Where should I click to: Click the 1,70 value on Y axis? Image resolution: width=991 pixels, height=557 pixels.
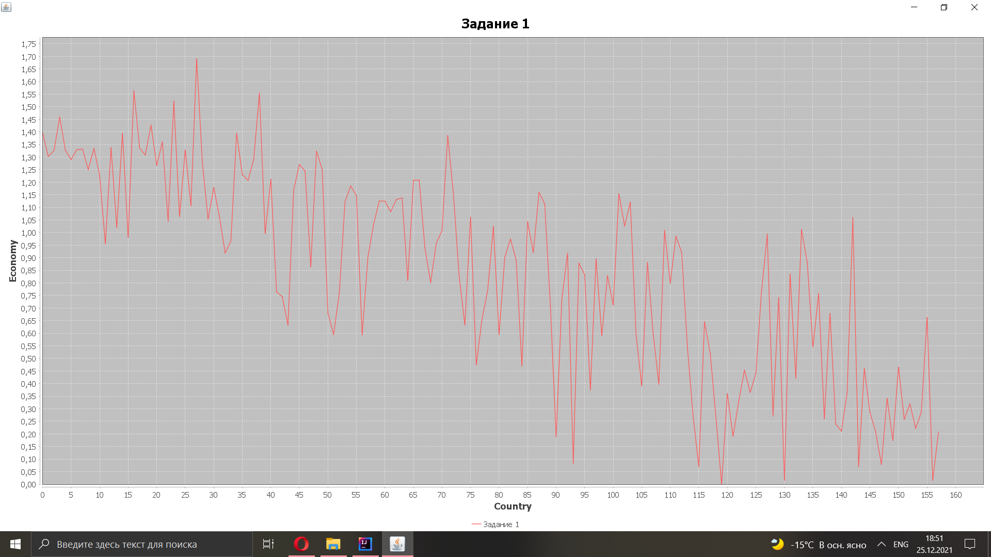click(x=28, y=57)
